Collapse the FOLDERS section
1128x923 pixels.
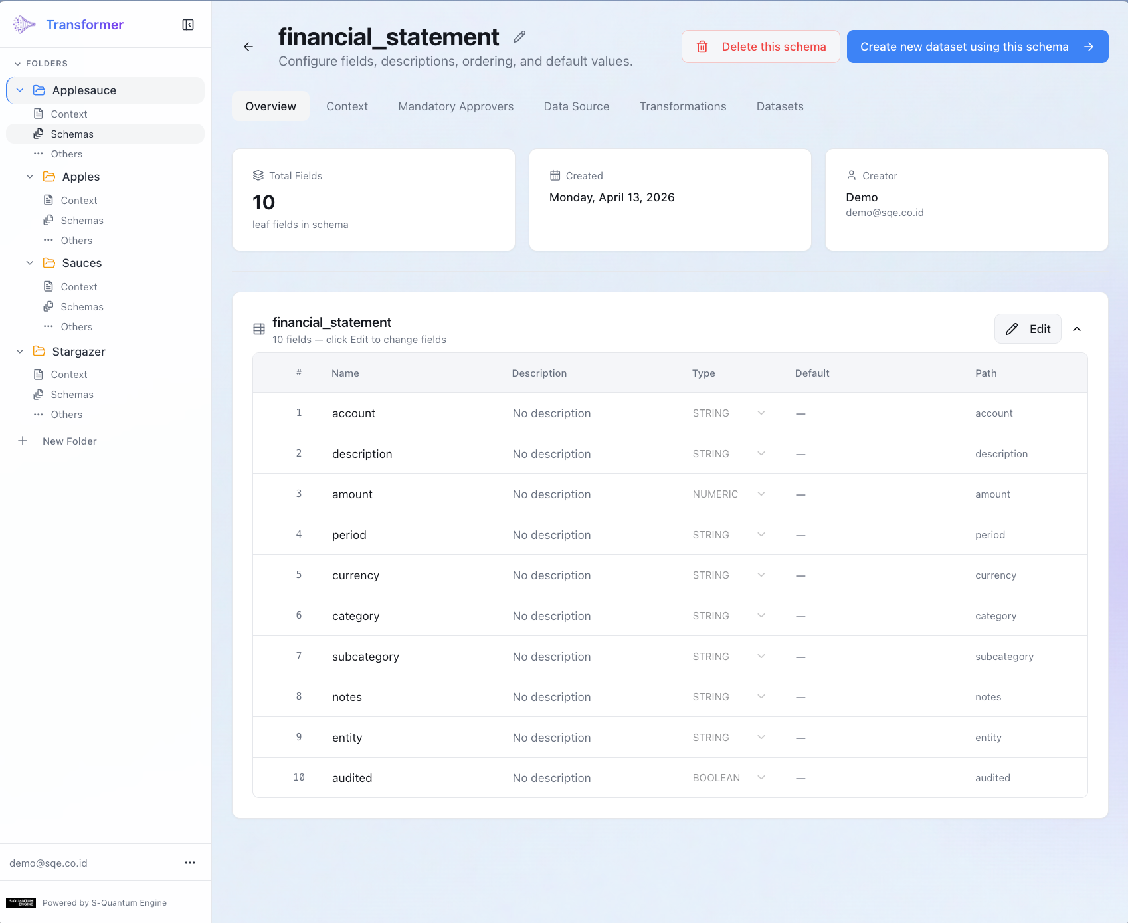point(17,64)
